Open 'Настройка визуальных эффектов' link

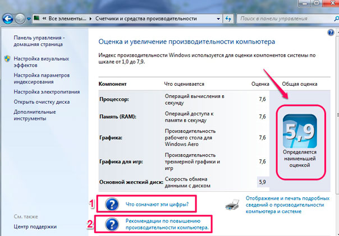[42, 62]
